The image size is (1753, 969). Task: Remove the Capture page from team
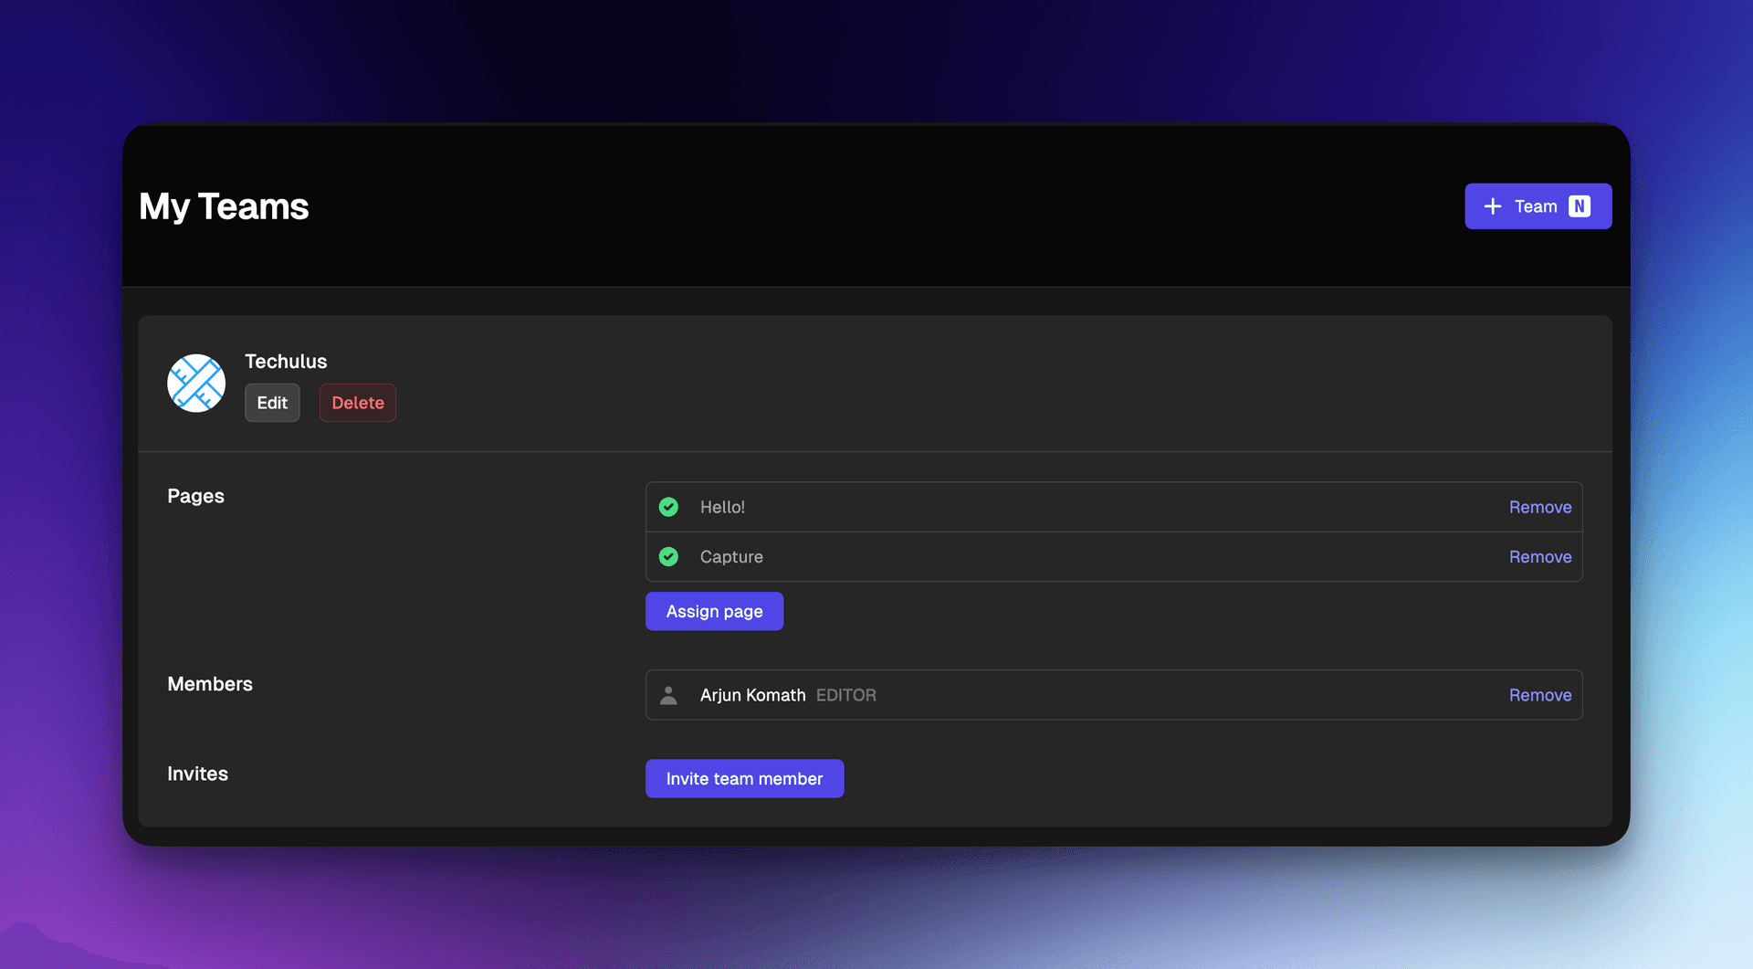1539,556
